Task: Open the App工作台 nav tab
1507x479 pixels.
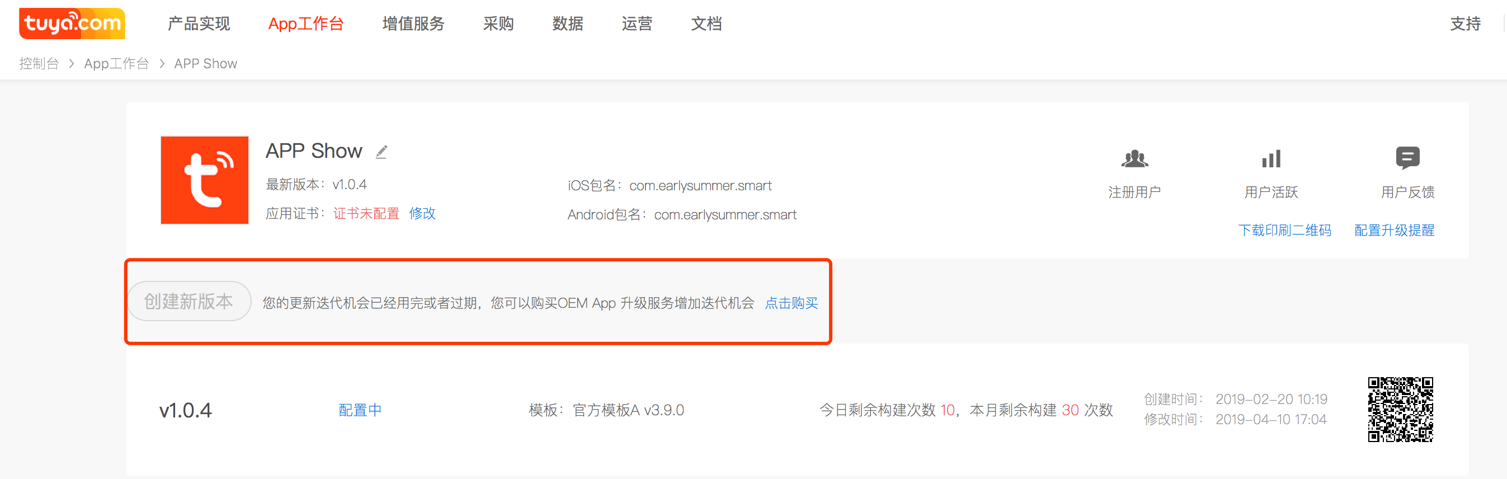Action: 306,24
